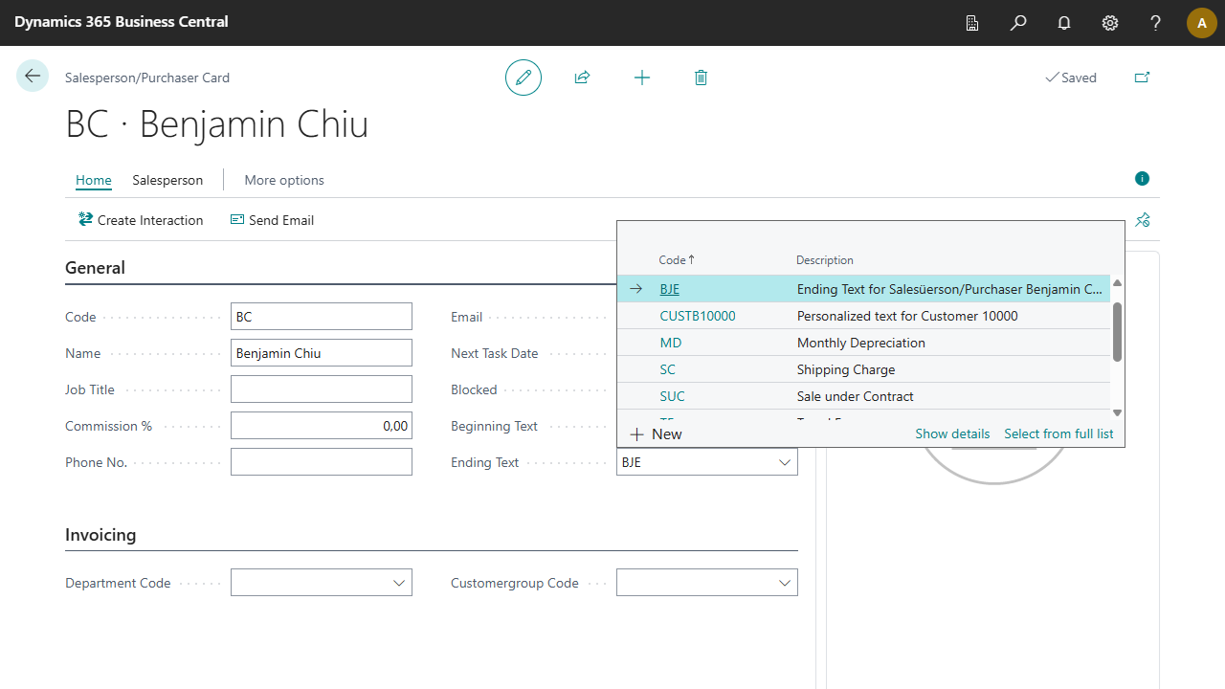Viewport: 1225px width, 689px height.
Task: Delete record using trash icon
Action: 701,78
